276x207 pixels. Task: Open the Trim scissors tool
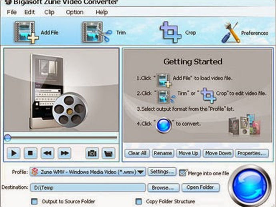click(x=97, y=32)
